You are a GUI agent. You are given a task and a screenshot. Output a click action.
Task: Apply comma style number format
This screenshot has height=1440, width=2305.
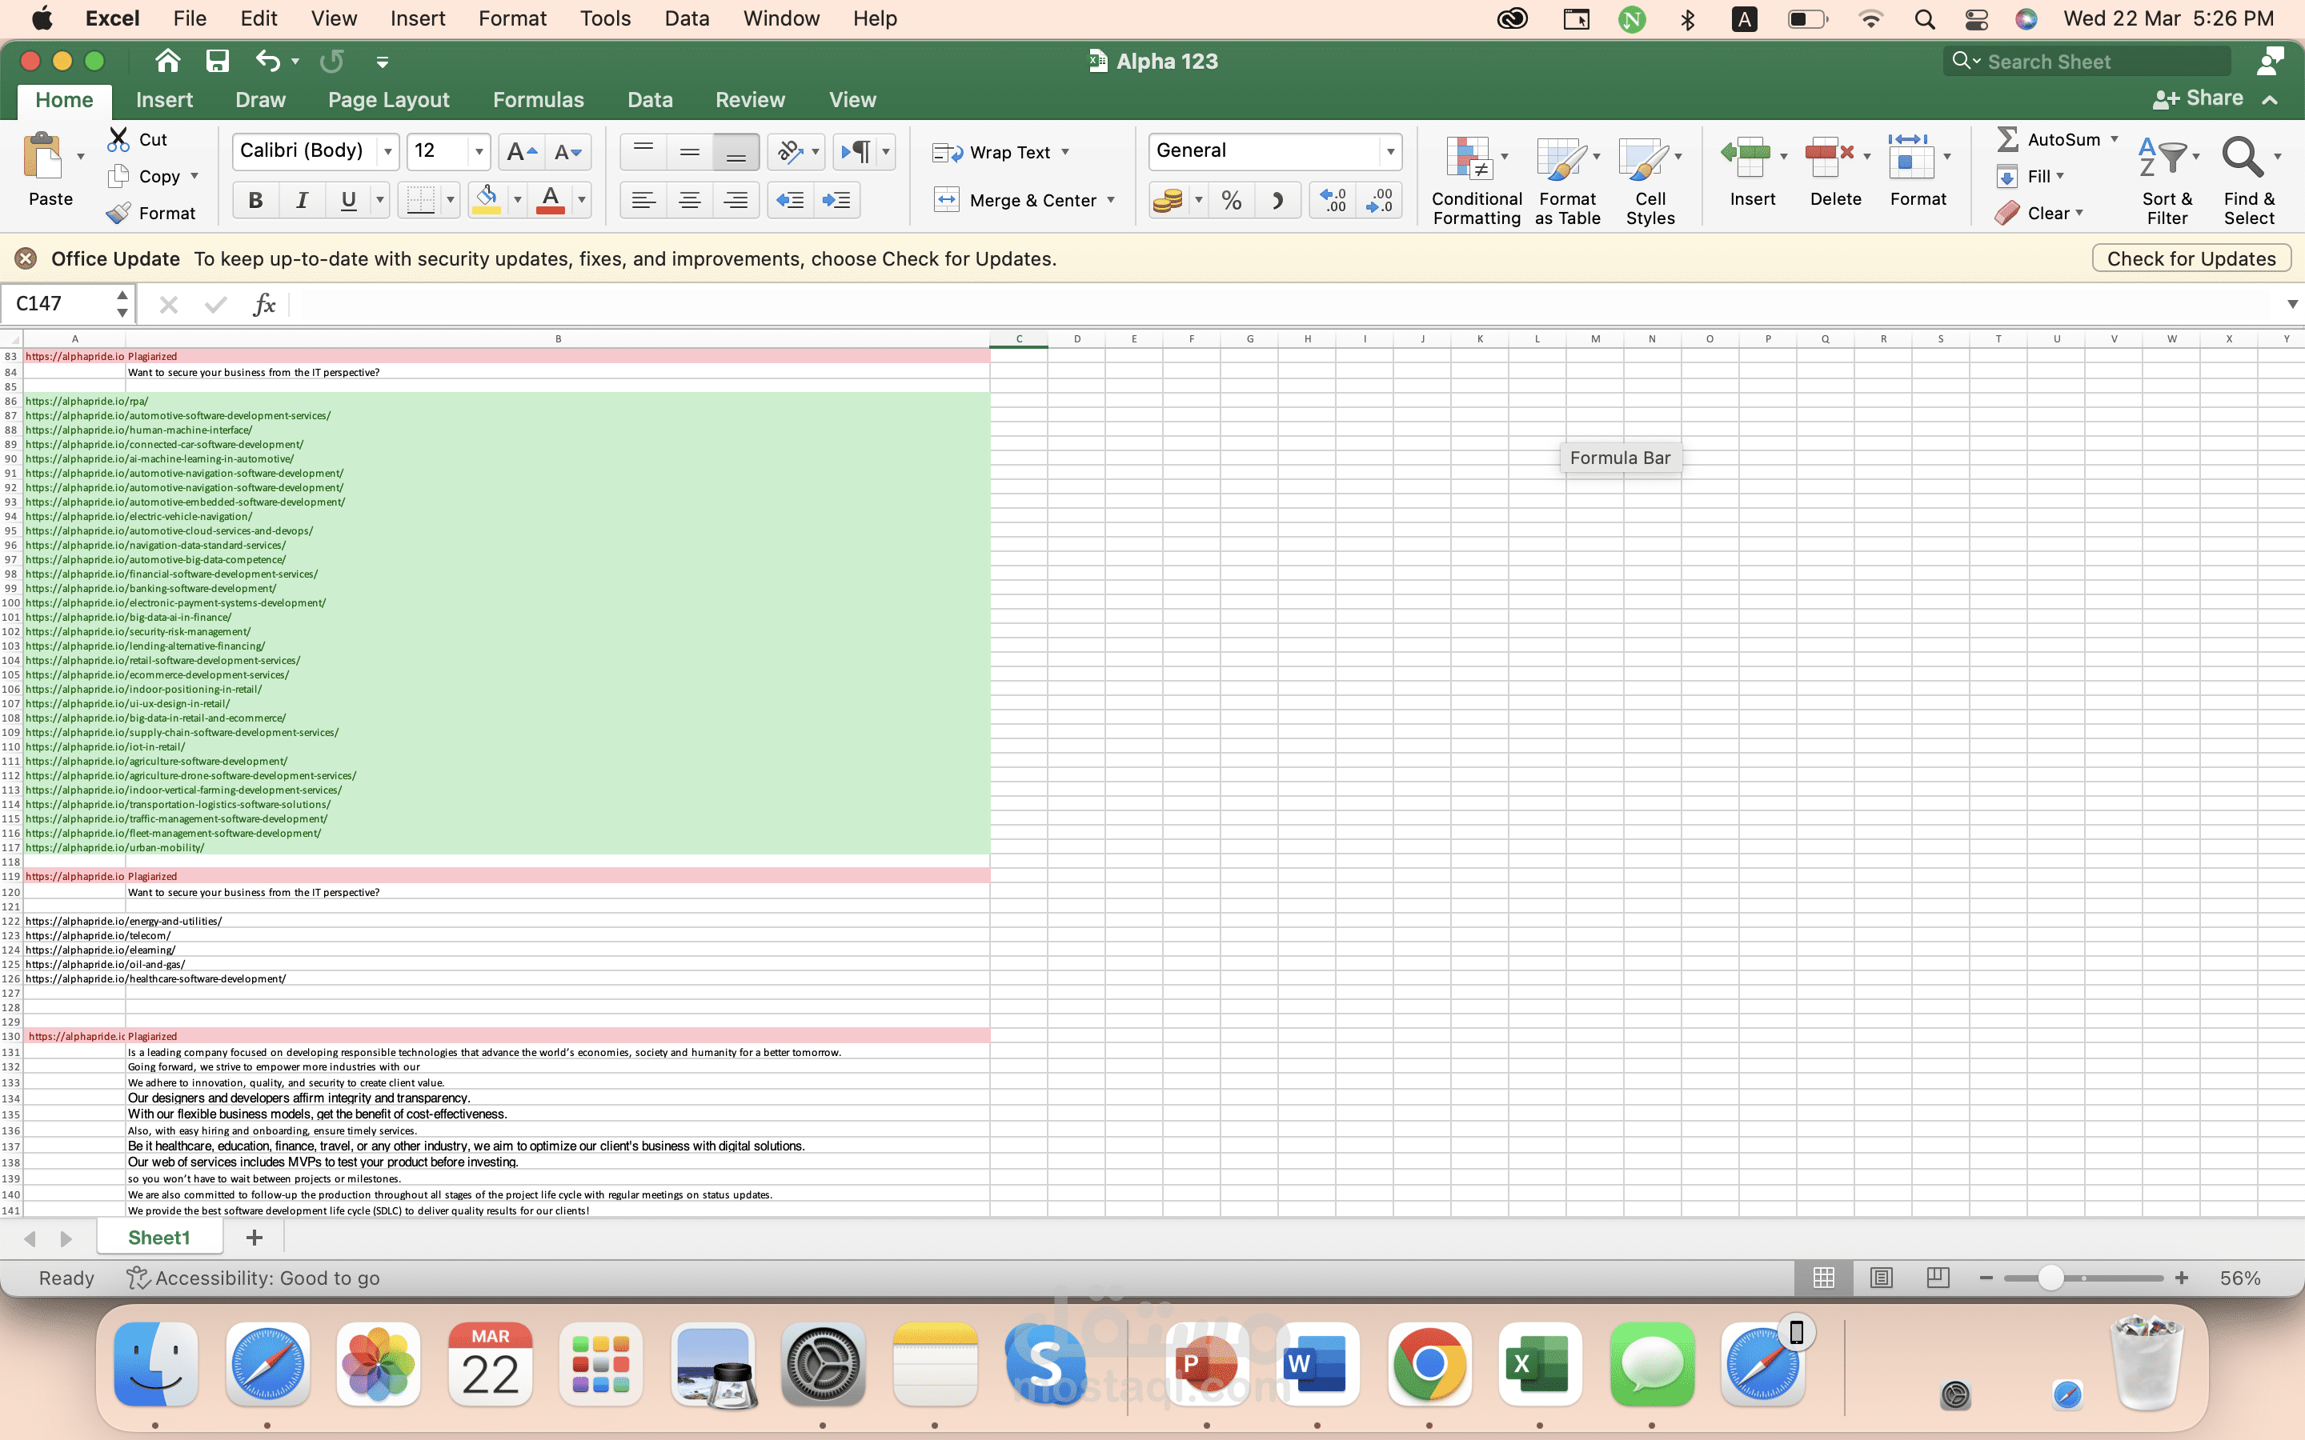point(1277,200)
